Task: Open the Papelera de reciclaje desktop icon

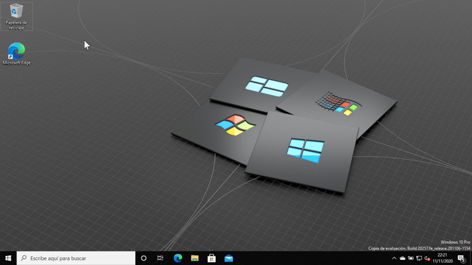Action: (17, 11)
